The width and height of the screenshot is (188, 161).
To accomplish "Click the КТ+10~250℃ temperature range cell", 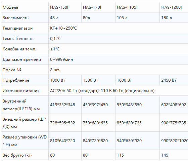I will click(118, 28).
